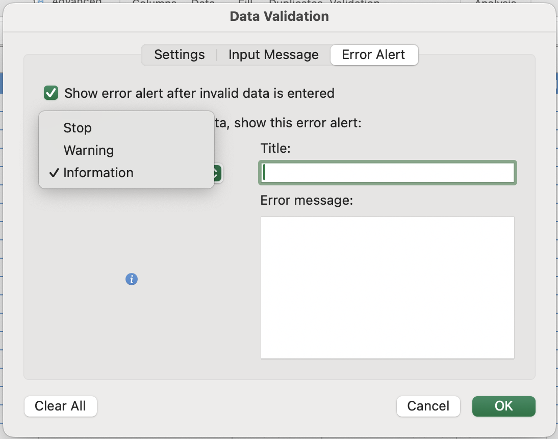The height and width of the screenshot is (439, 558).
Task: Click the "Error message:" label
Action: (x=307, y=200)
